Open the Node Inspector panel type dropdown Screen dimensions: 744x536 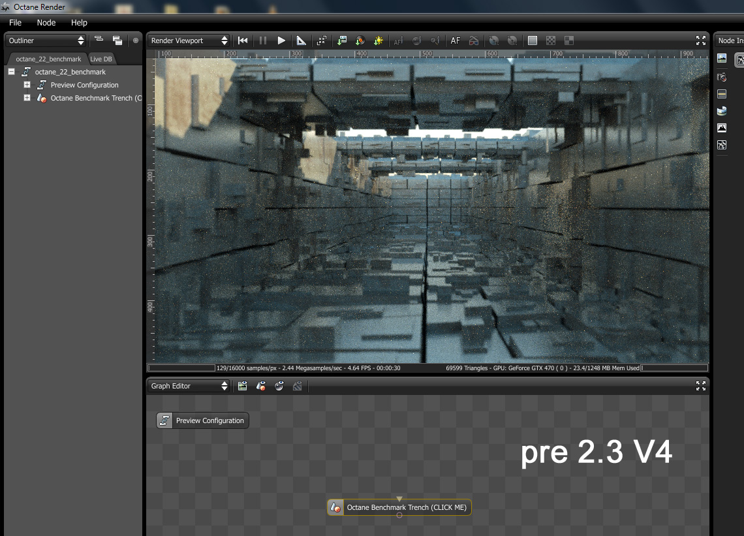click(730, 41)
